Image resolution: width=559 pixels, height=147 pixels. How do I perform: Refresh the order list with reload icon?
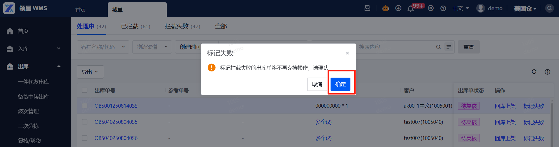534,72
